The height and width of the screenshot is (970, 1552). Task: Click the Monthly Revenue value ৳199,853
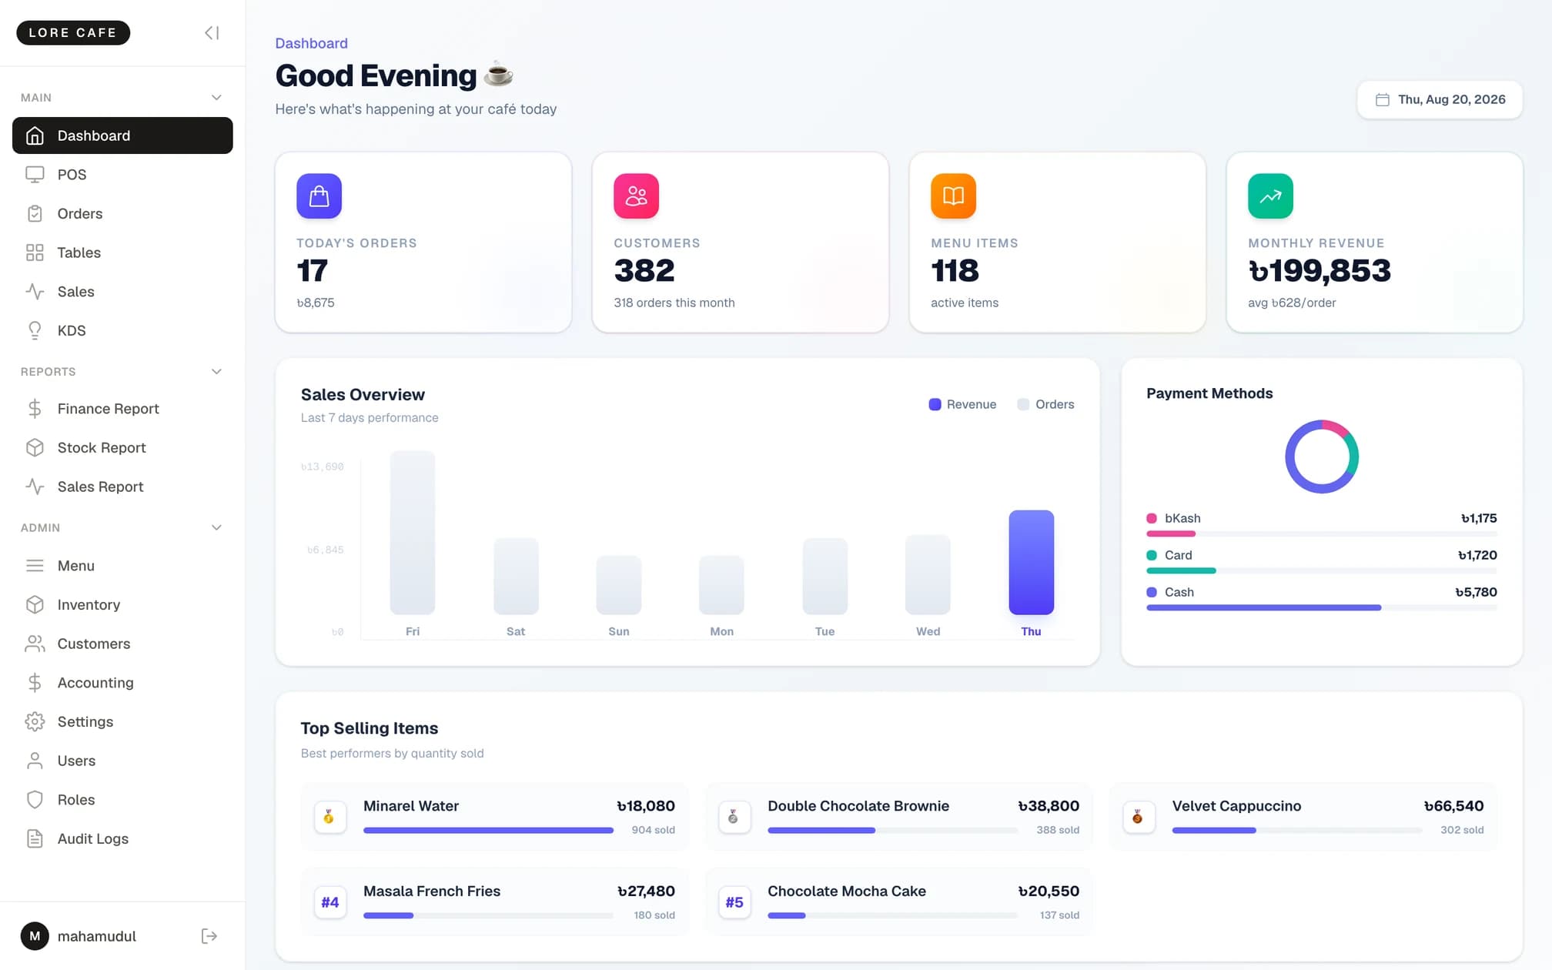1319,271
